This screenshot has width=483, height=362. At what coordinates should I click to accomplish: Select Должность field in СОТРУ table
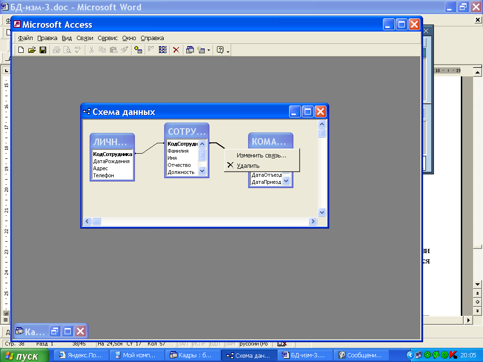click(x=183, y=172)
